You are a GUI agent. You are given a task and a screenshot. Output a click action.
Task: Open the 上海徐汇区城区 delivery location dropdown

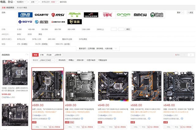[x=46, y=60]
